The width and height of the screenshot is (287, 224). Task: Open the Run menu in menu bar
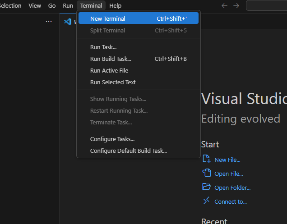click(68, 5)
